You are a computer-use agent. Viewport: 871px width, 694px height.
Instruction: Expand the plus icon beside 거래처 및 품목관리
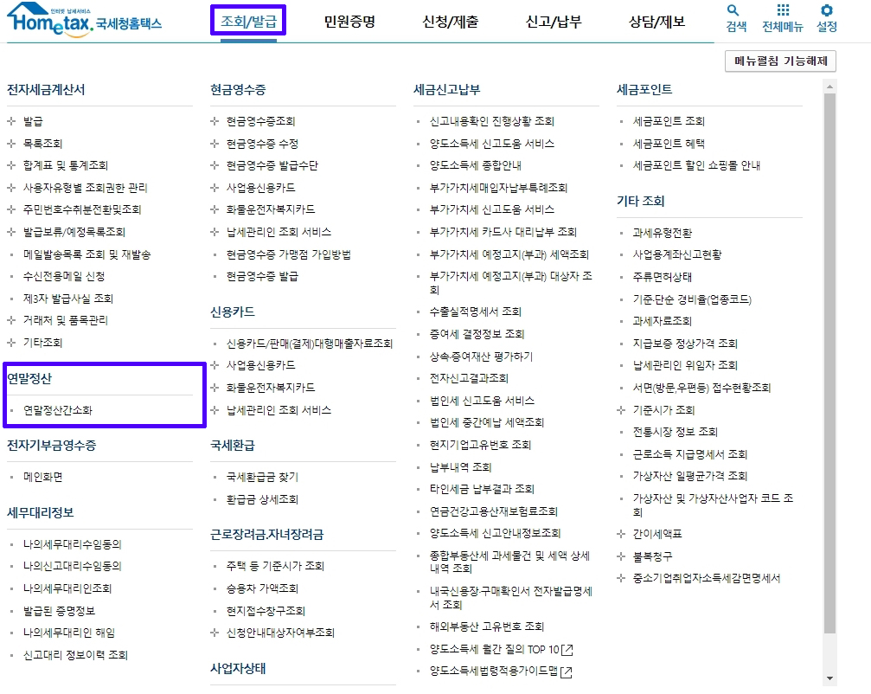(x=11, y=320)
